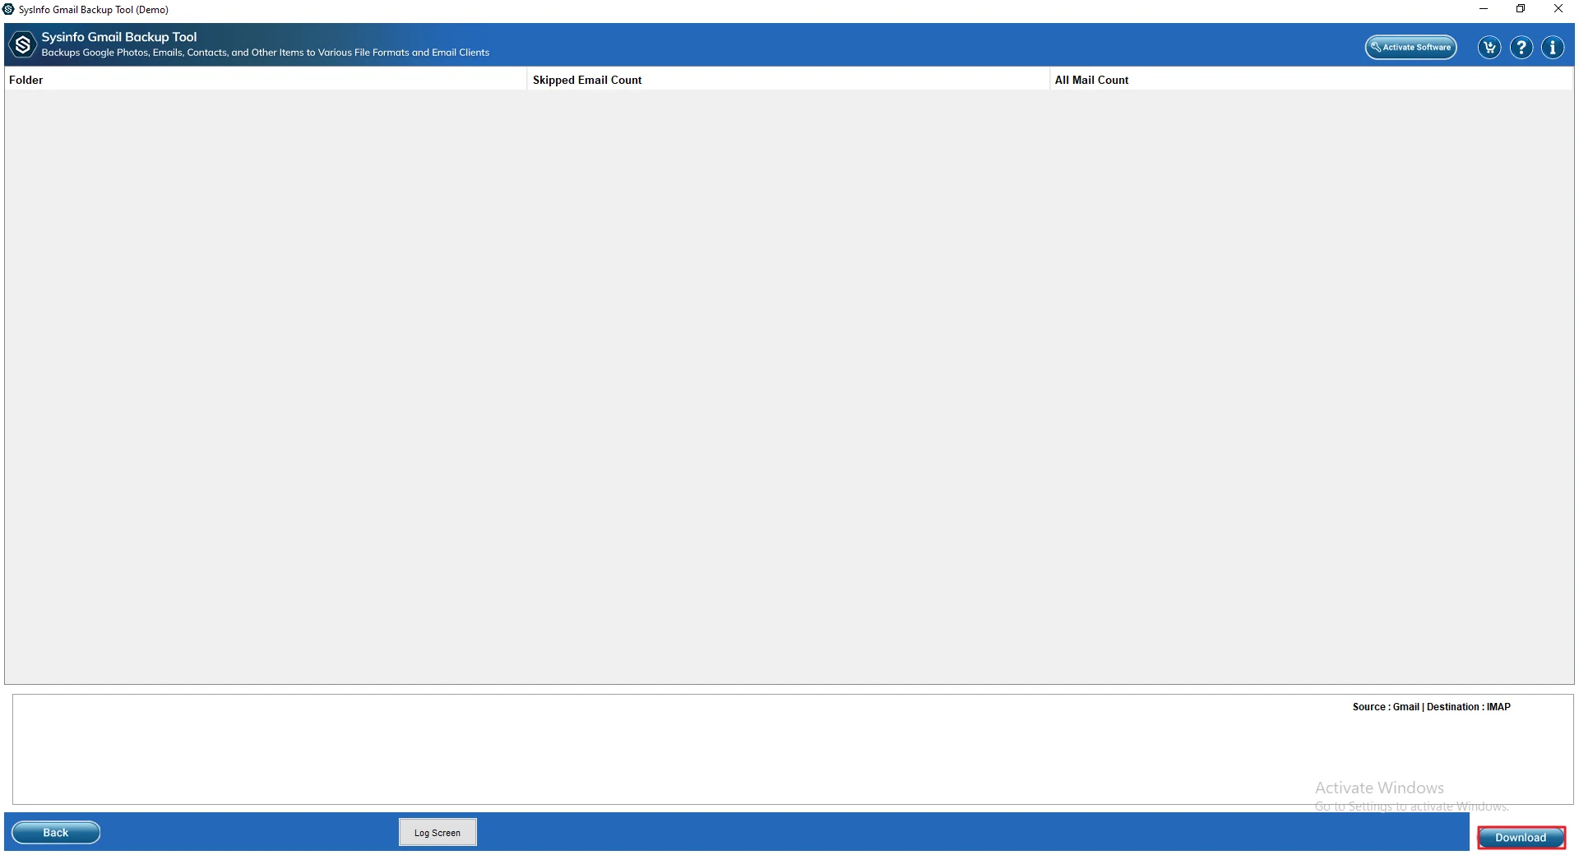The image size is (1579, 855).
Task: Go back with the Back button
Action: click(56, 832)
